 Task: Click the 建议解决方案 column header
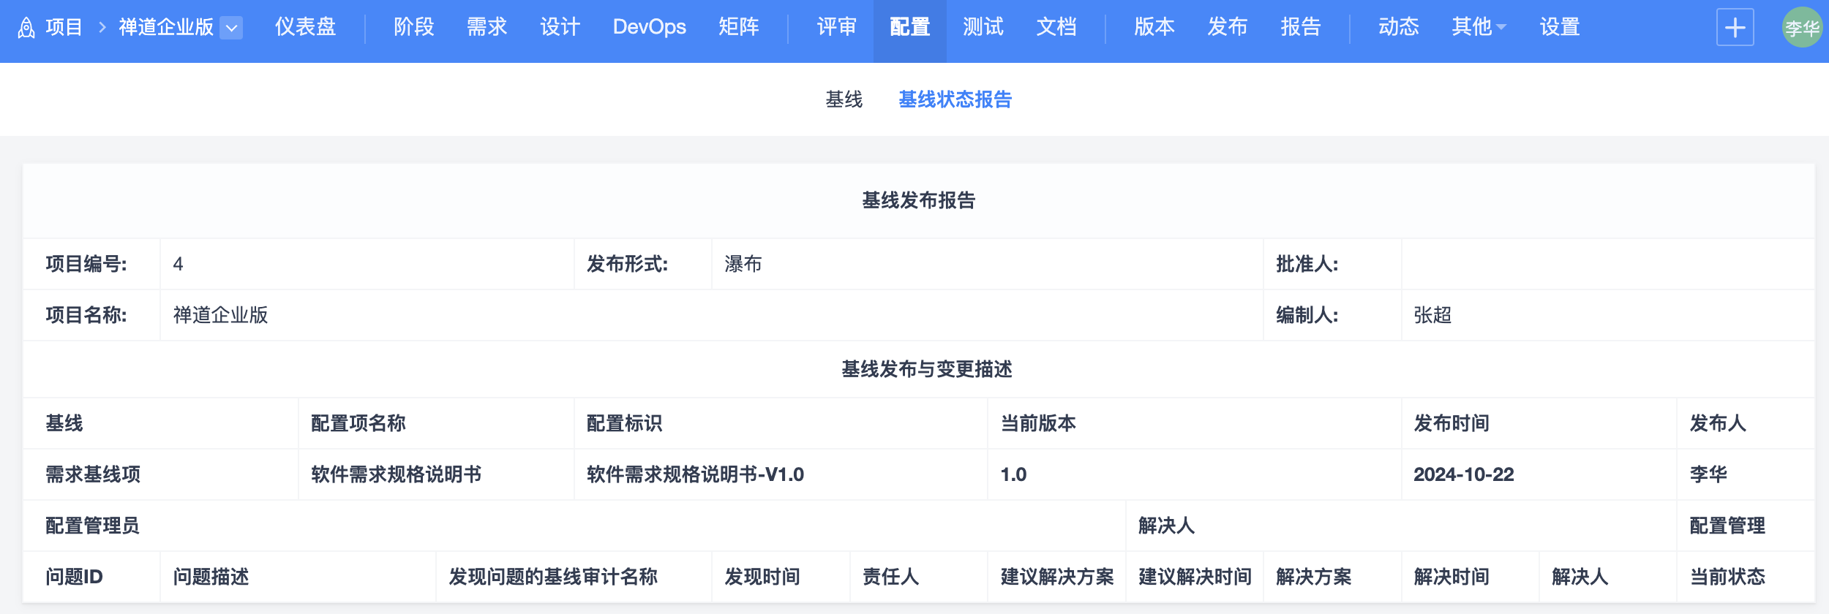pyautogui.click(x=1057, y=577)
